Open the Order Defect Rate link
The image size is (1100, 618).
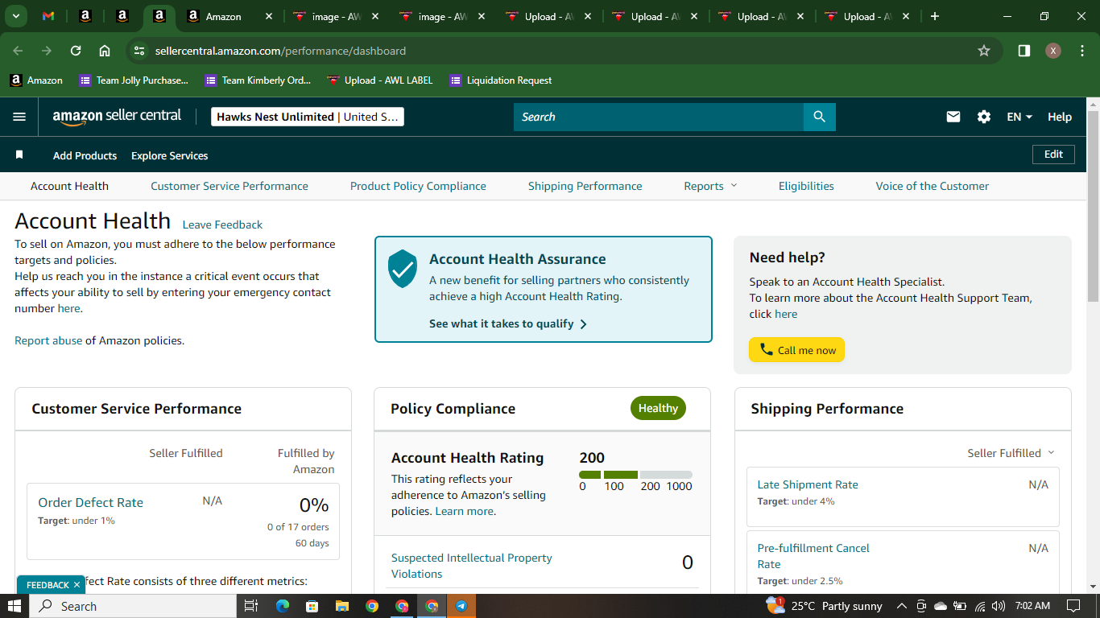click(90, 502)
